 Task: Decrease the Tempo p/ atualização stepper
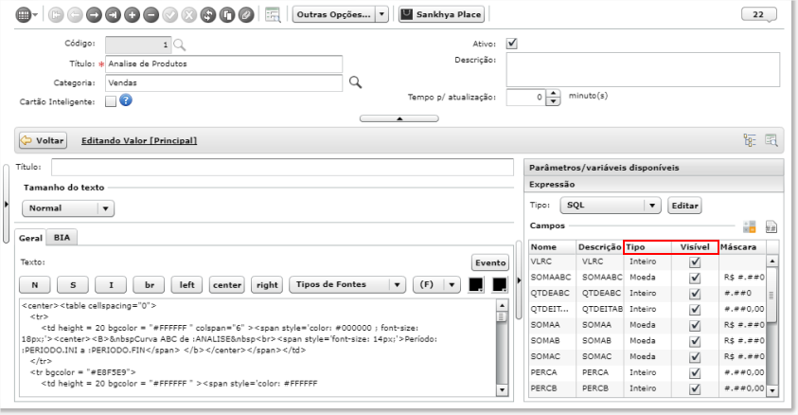(x=553, y=101)
